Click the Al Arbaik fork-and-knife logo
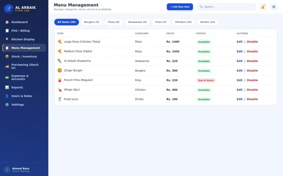The height and width of the screenshot is (176, 283). [x=9, y=9]
